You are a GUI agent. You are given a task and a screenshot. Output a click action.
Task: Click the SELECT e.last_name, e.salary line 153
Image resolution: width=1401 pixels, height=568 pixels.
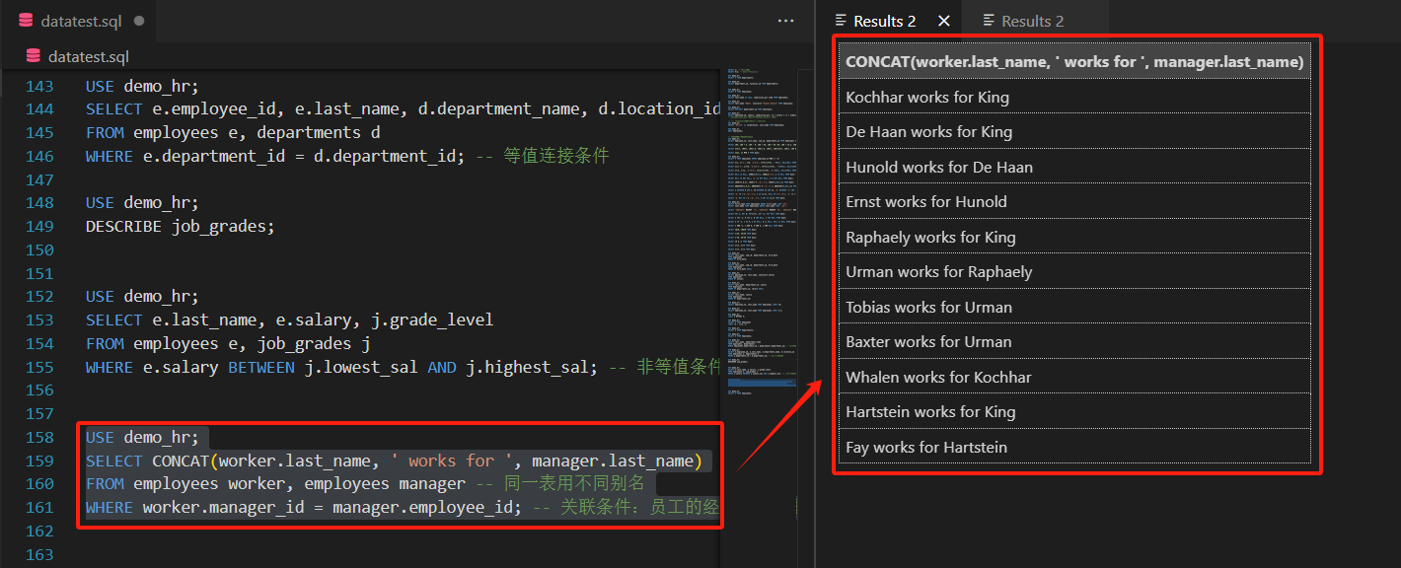tap(289, 319)
